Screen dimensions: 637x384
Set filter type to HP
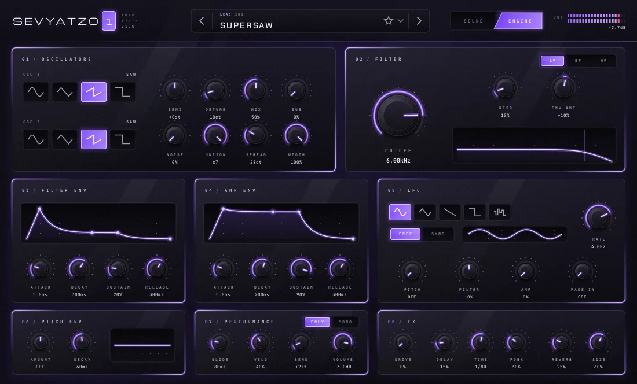(603, 60)
